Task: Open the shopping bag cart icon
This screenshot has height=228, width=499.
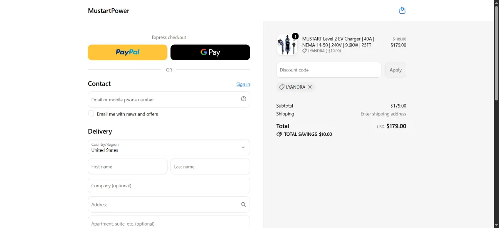Action: coord(402,10)
